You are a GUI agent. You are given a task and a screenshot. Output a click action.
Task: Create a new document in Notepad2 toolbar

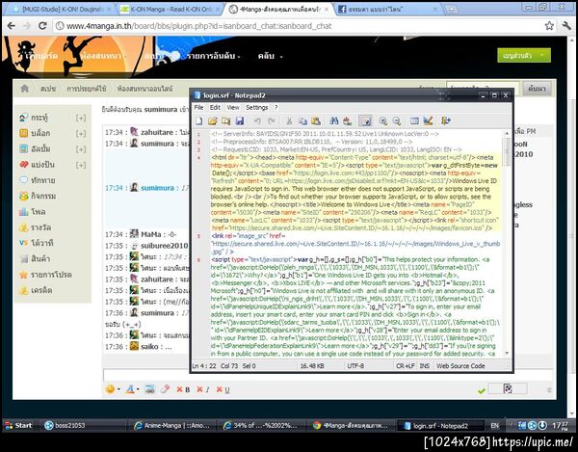(x=199, y=120)
